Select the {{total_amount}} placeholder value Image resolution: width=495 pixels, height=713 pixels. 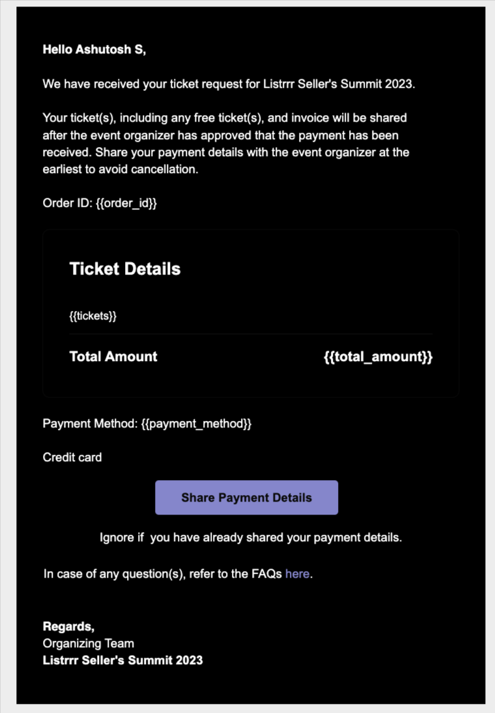pos(378,356)
